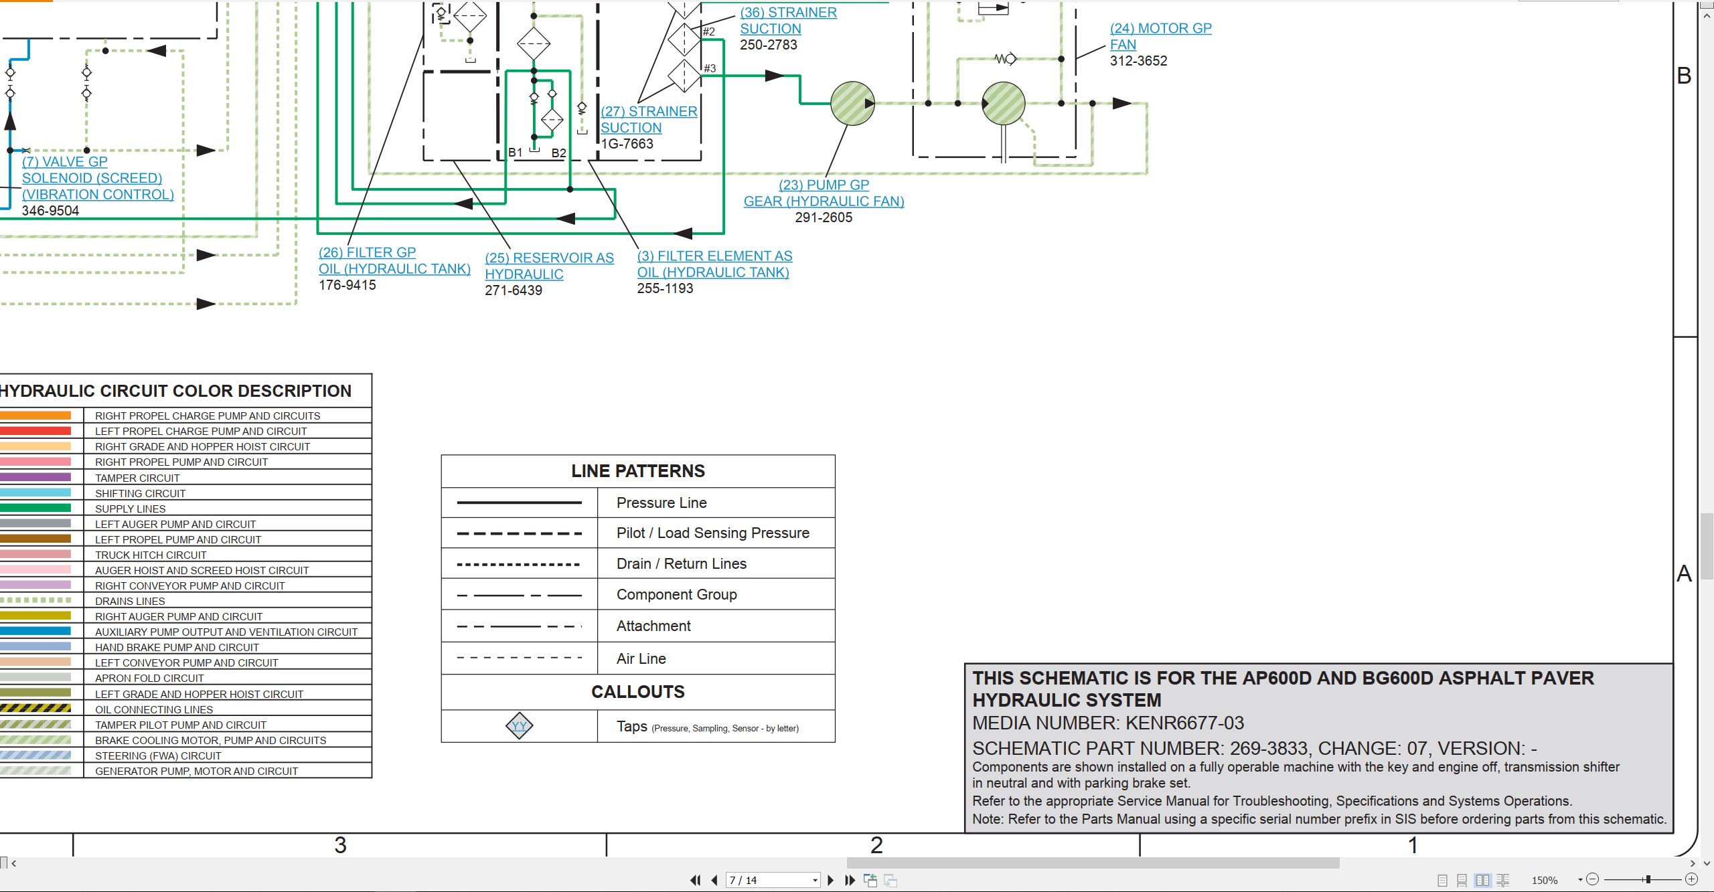Click the zoom out minus icon
1714x892 pixels.
(x=1593, y=879)
